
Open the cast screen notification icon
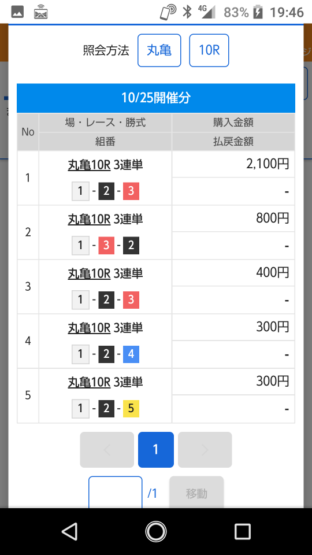[40, 12]
